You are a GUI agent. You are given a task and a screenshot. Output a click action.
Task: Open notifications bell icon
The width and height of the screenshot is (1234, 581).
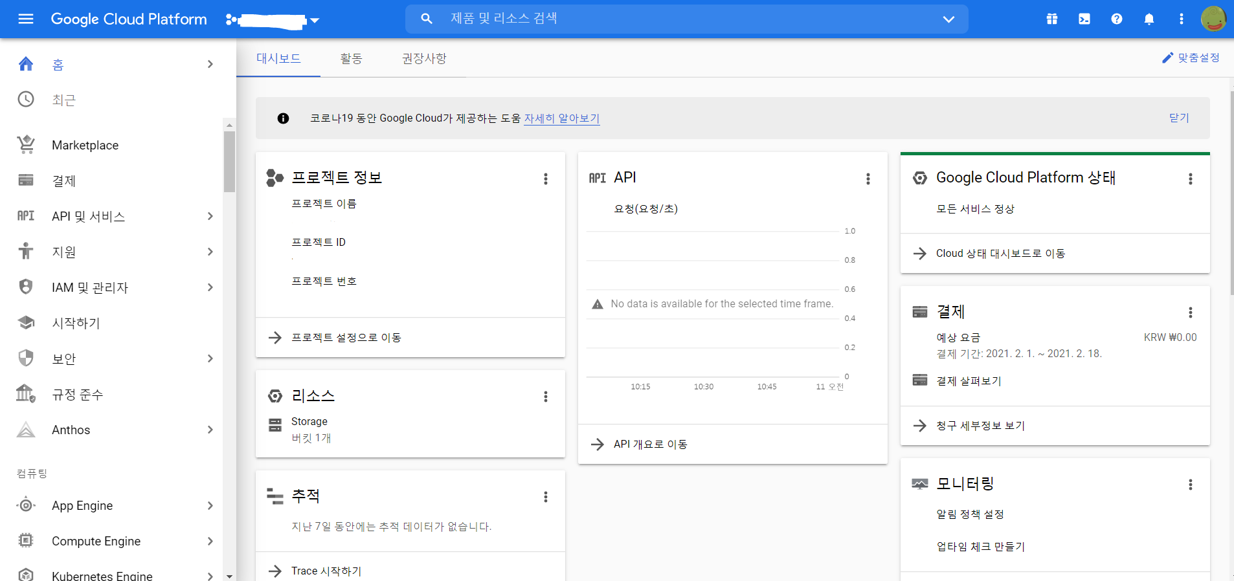tap(1149, 19)
